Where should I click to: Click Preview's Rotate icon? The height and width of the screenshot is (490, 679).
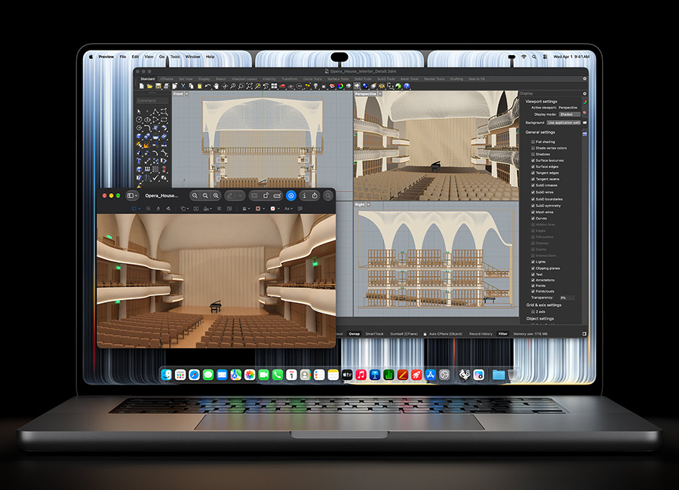pyautogui.click(x=266, y=196)
